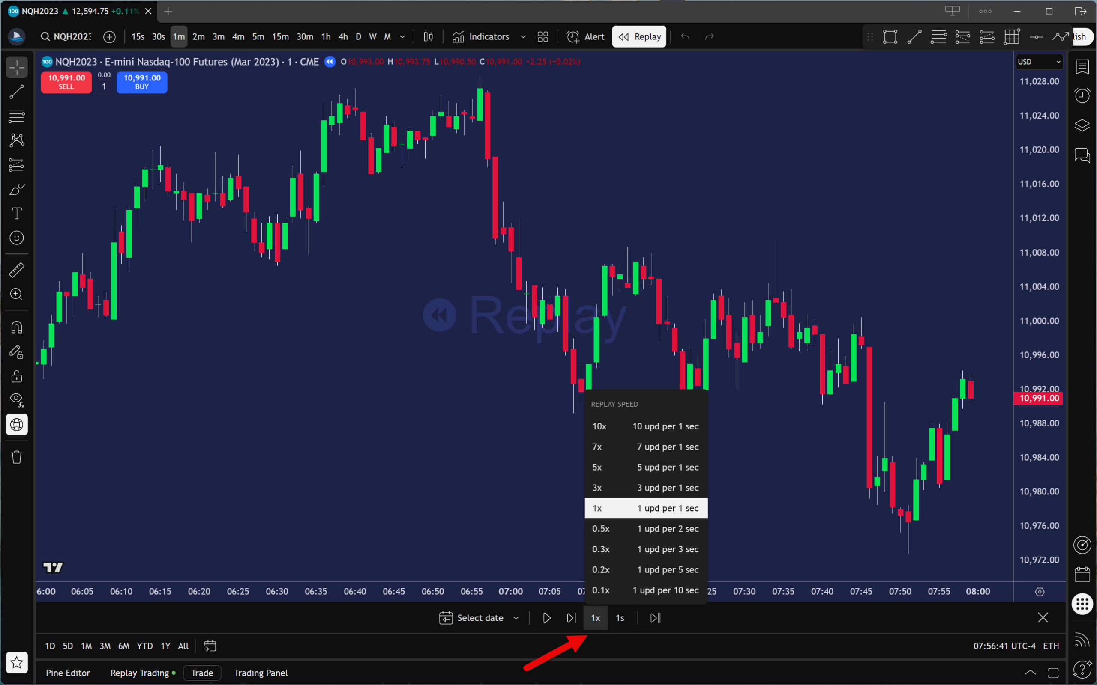Toggle lock all drawing tools
Screen dimensions: 1097x685
[x=17, y=376]
